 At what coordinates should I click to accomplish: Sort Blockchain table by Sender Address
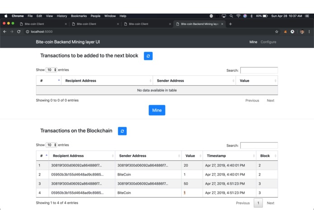click(148, 156)
